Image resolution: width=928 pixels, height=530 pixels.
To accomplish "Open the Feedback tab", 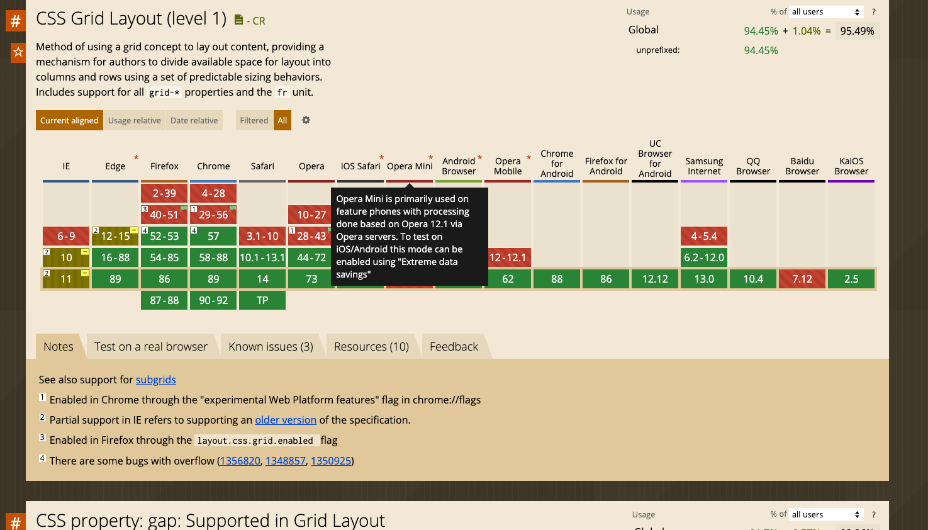I will 454,346.
